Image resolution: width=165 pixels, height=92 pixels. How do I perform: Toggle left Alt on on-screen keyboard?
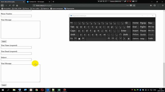pos(83,39)
